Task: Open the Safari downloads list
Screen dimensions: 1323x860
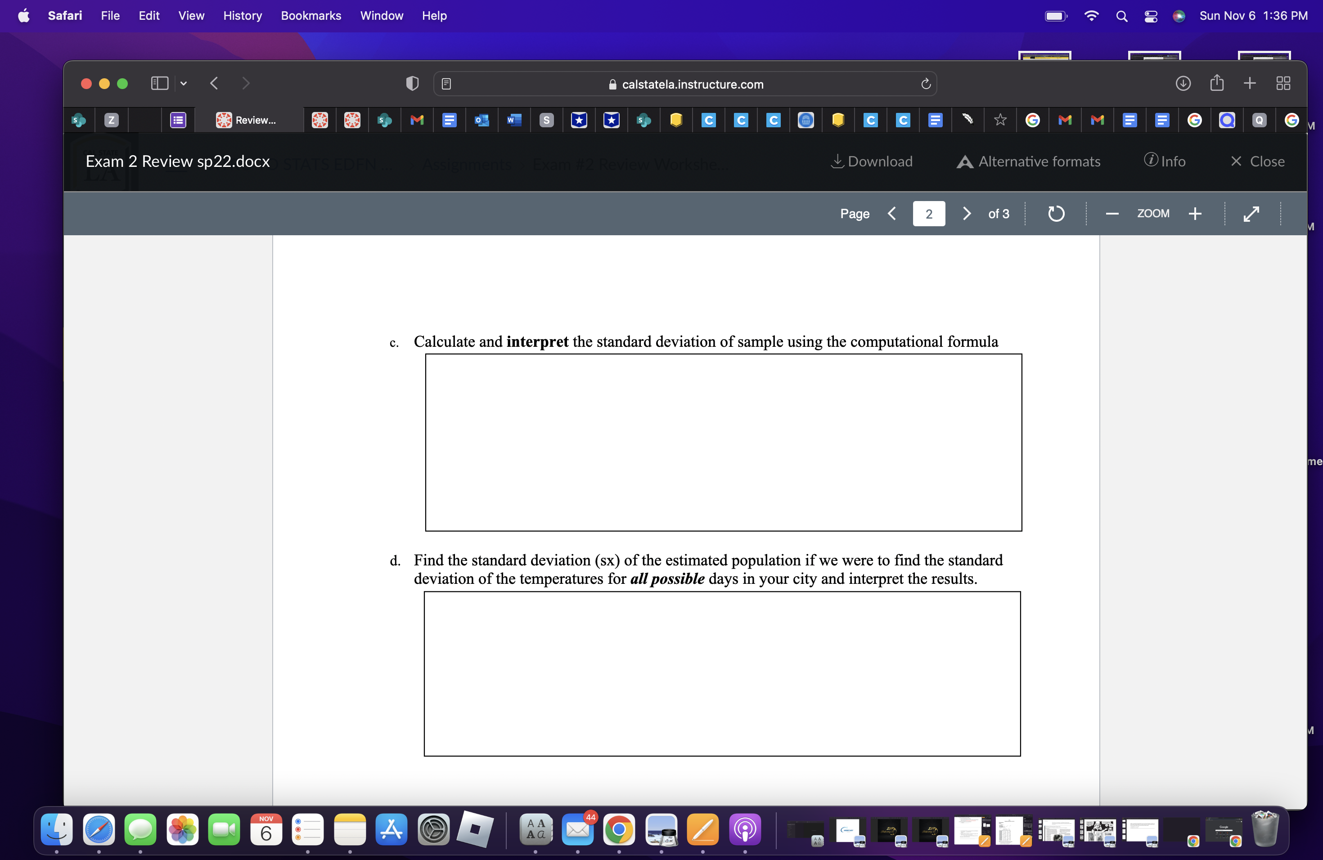Action: click(1183, 83)
